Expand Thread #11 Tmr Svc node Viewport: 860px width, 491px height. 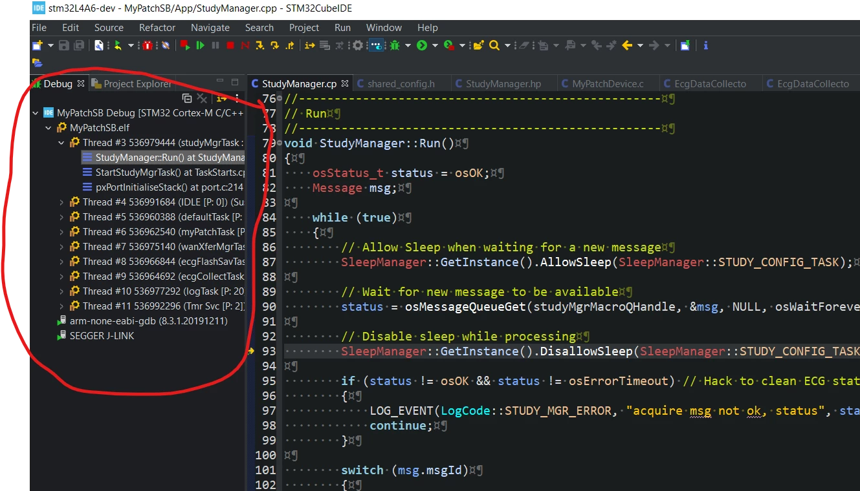tap(61, 306)
